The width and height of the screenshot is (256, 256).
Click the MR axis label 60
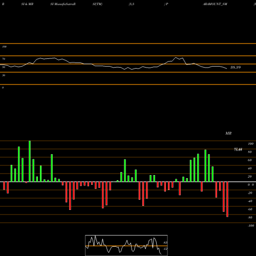250,160
